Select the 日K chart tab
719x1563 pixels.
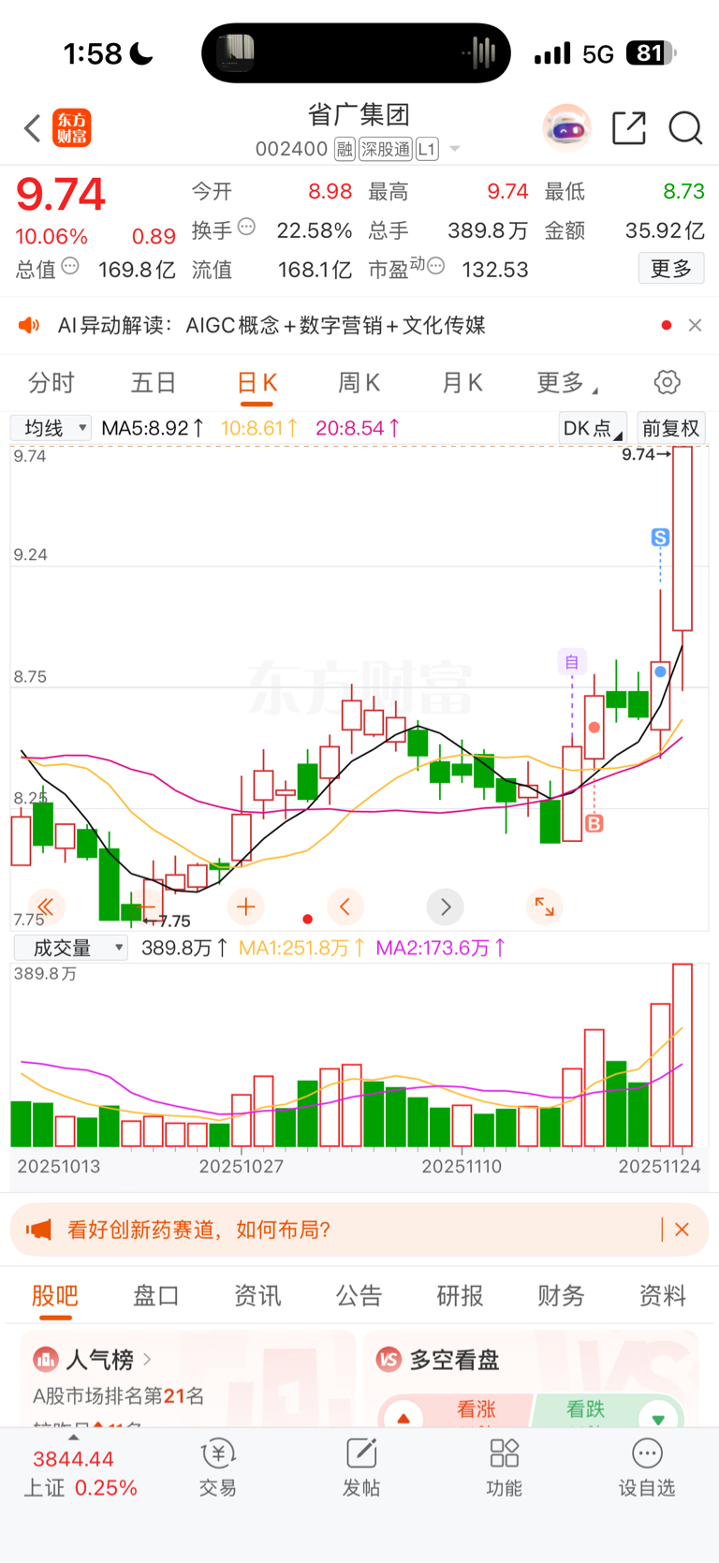point(257,383)
